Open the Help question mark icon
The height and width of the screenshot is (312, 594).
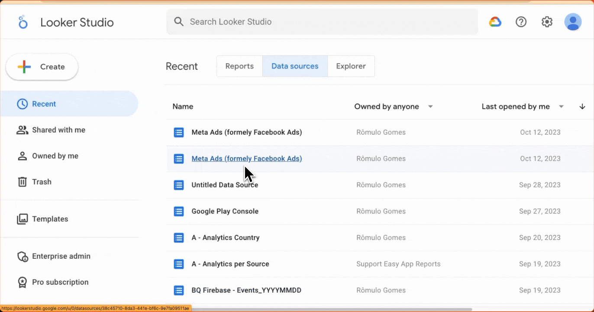(x=521, y=22)
